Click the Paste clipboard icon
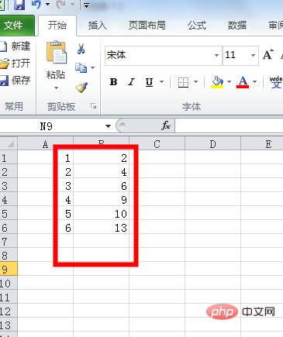Viewport: 283px width, 337px height. tap(57, 53)
